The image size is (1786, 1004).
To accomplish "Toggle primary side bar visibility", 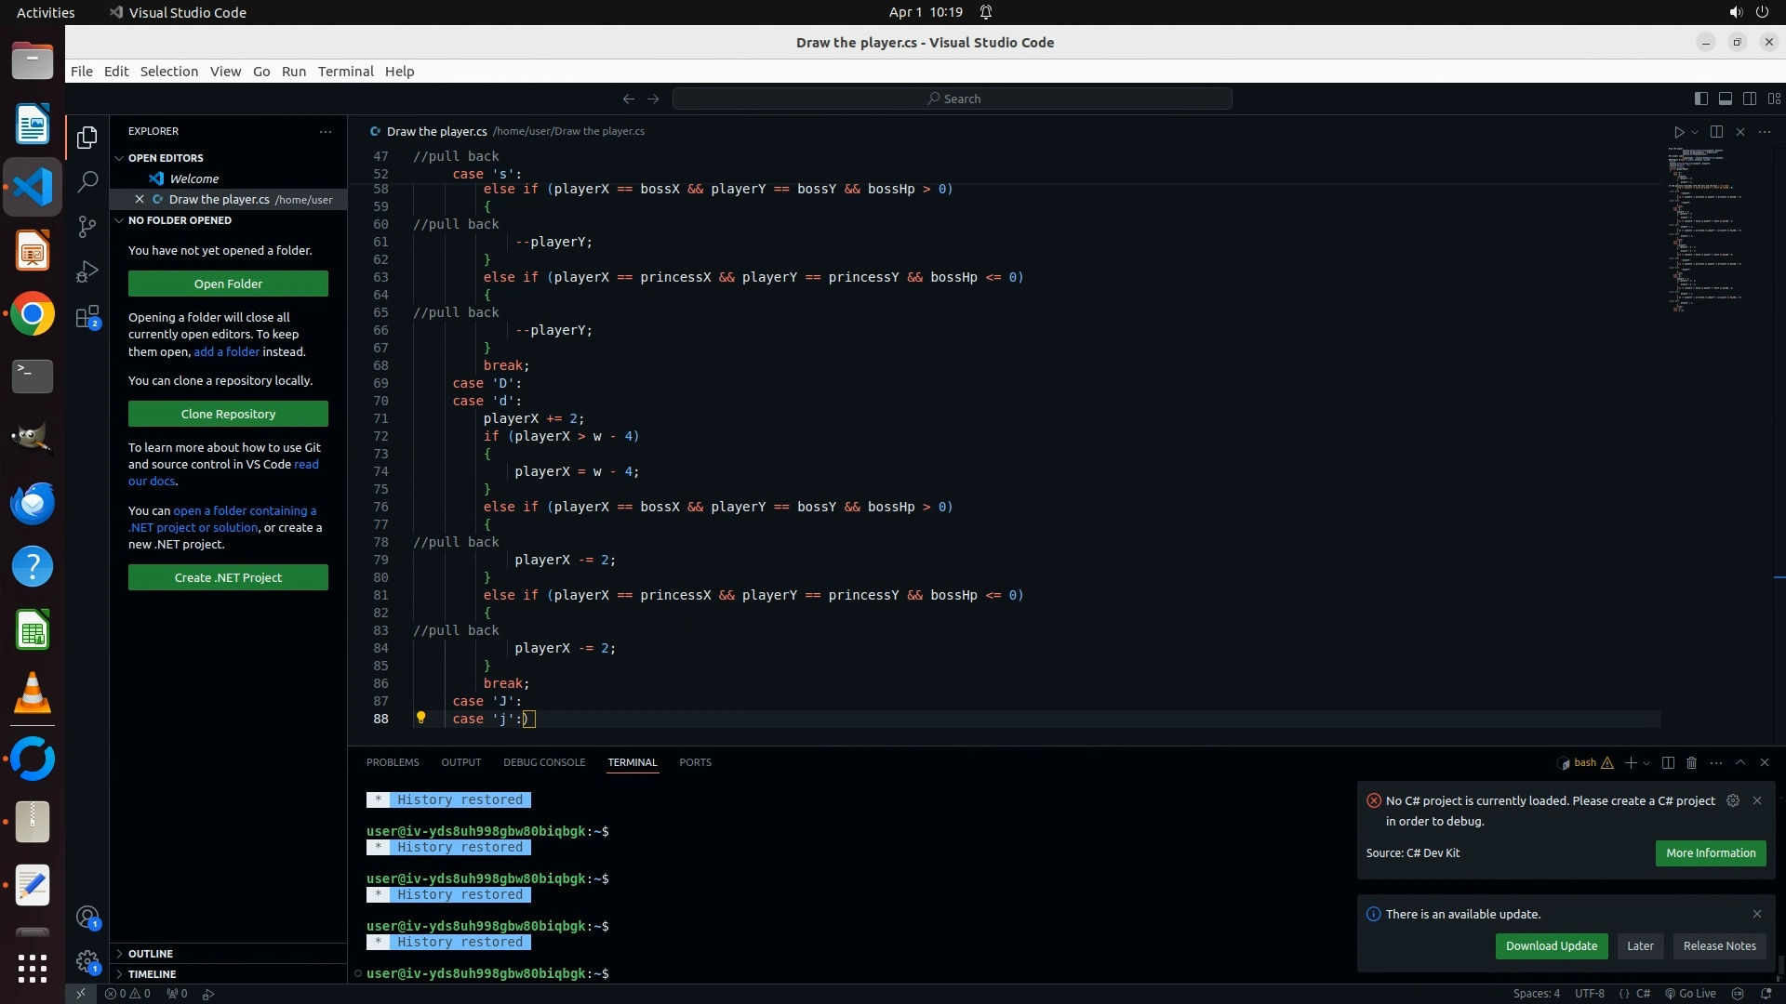I will [1700, 99].
